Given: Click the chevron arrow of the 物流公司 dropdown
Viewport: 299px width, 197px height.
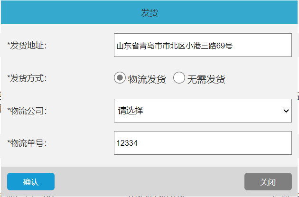Looking at the screenshot, I should coord(286,111).
